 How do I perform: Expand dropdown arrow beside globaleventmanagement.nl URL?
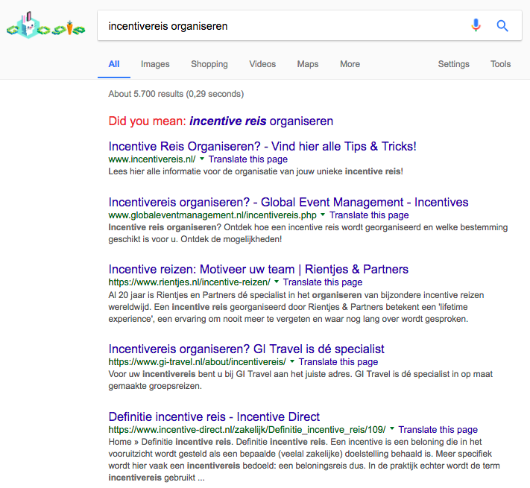coord(323,215)
